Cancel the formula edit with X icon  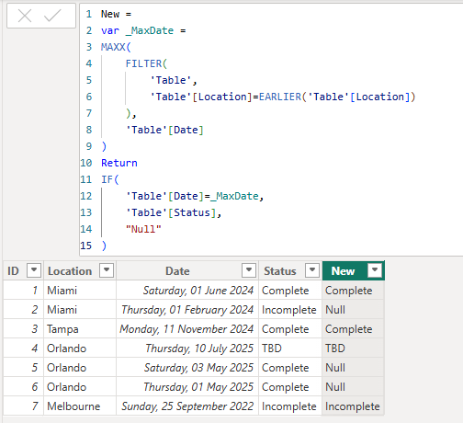click(x=25, y=16)
